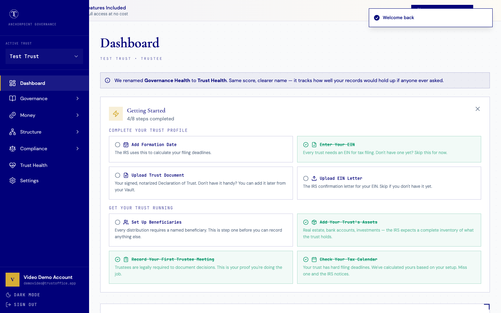This screenshot has height=313, width=501.
Task: Click the Trust Health heart icon
Action: tap(13, 165)
